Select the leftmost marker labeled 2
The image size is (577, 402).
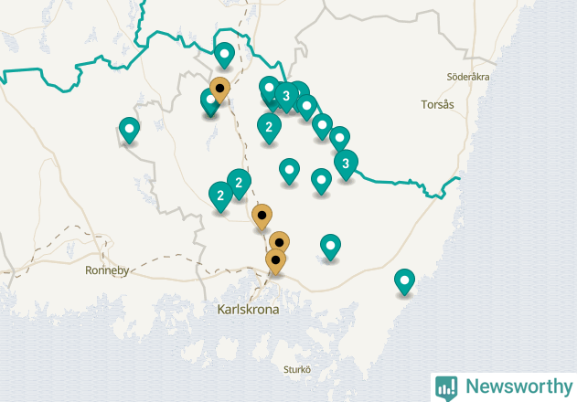tap(220, 197)
